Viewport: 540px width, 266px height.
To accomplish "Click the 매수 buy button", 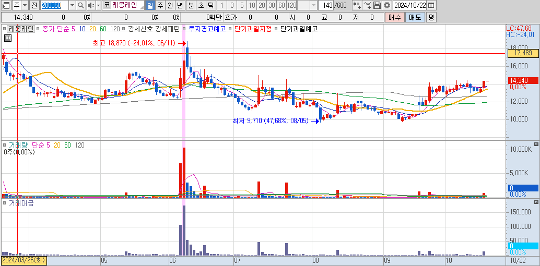I will 394,17.
